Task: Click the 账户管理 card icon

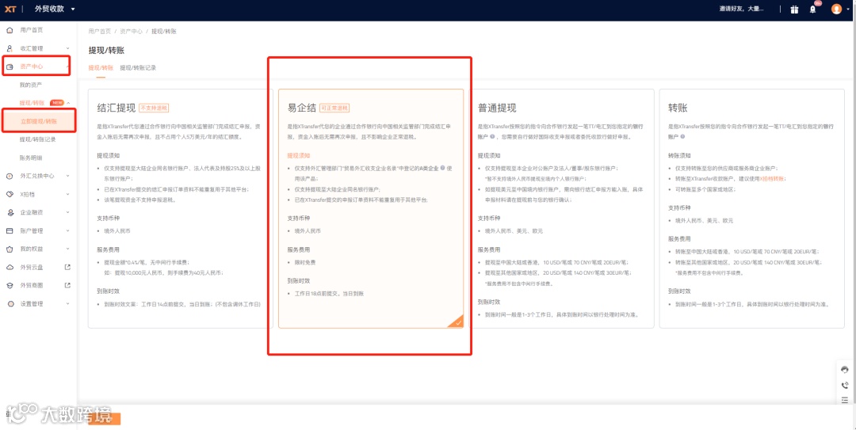Action: point(10,230)
